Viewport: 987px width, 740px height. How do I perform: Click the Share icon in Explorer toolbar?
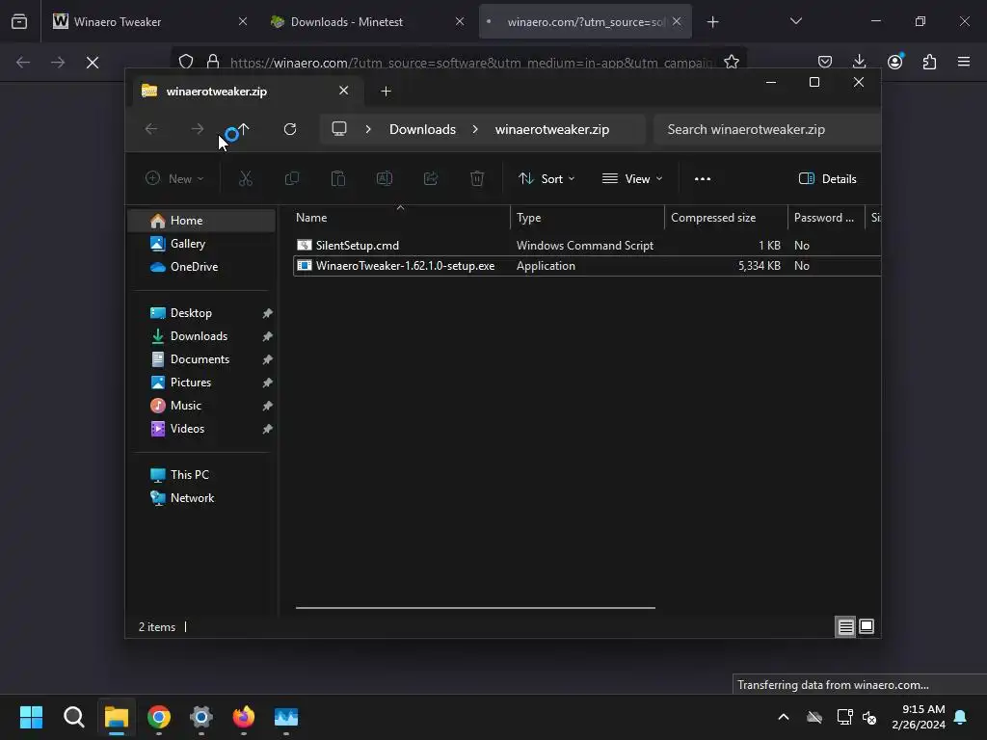(431, 178)
